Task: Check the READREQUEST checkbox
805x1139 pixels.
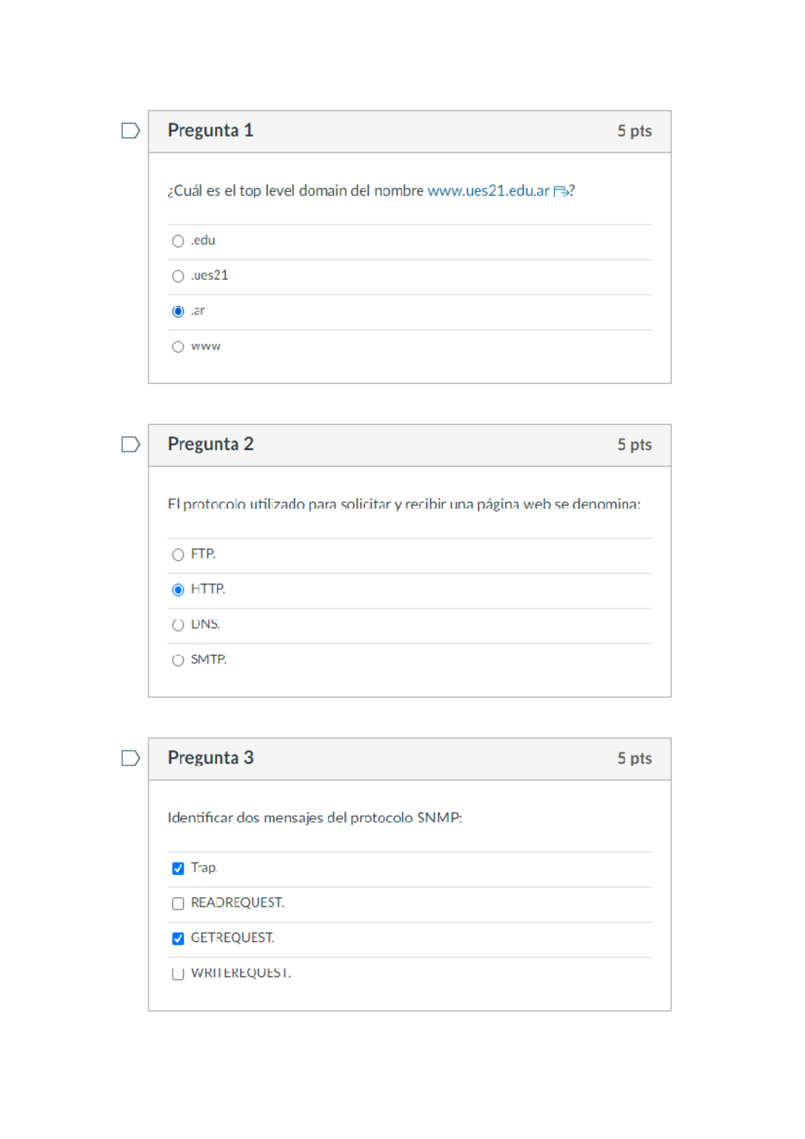Action: click(x=178, y=903)
